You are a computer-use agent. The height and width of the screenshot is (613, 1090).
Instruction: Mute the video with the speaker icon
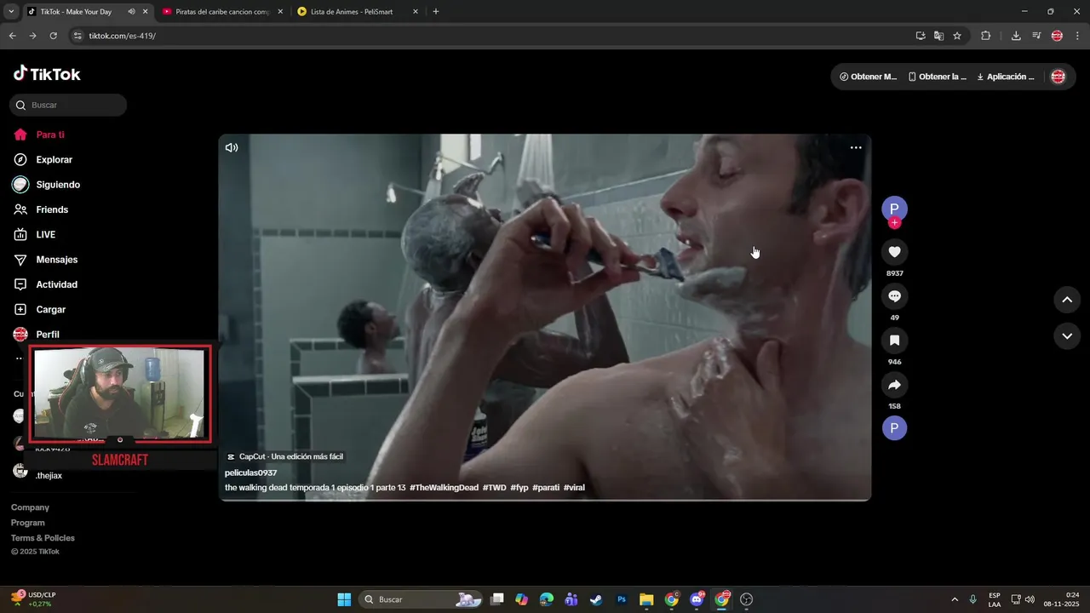click(232, 147)
